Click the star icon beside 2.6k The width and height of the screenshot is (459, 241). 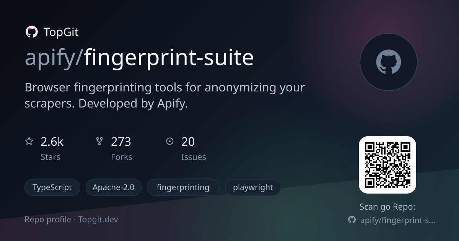(29, 142)
